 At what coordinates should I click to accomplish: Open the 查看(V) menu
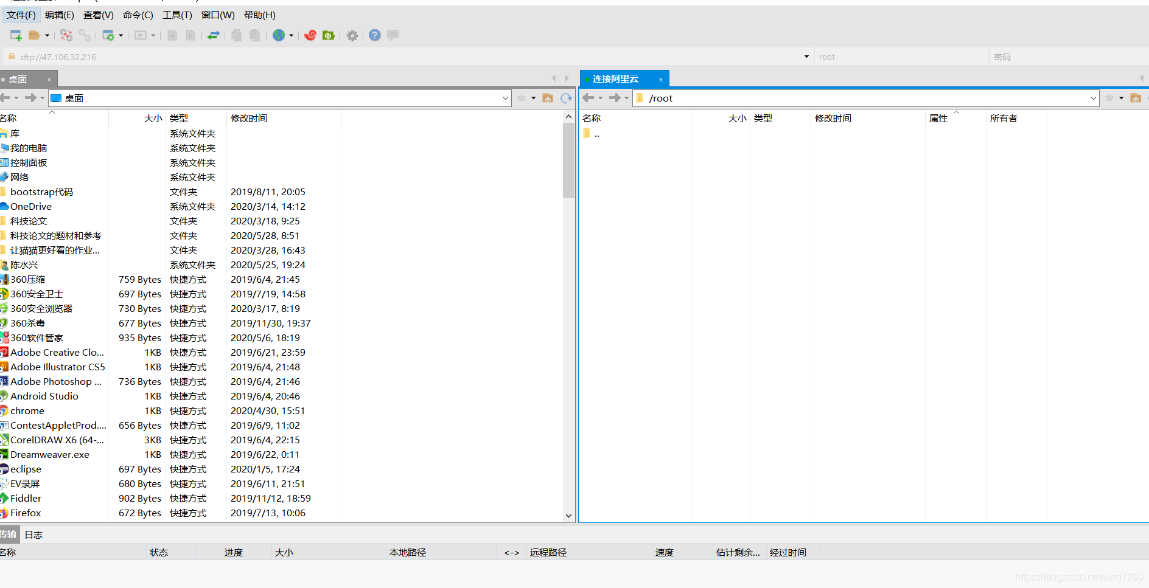pyautogui.click(x=99, y=15)
